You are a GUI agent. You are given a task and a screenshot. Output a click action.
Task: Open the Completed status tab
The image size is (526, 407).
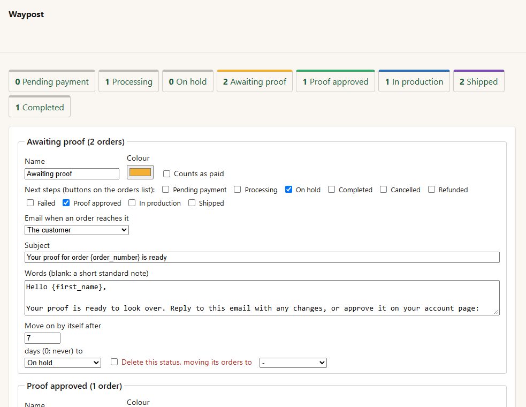click(40, 107)
